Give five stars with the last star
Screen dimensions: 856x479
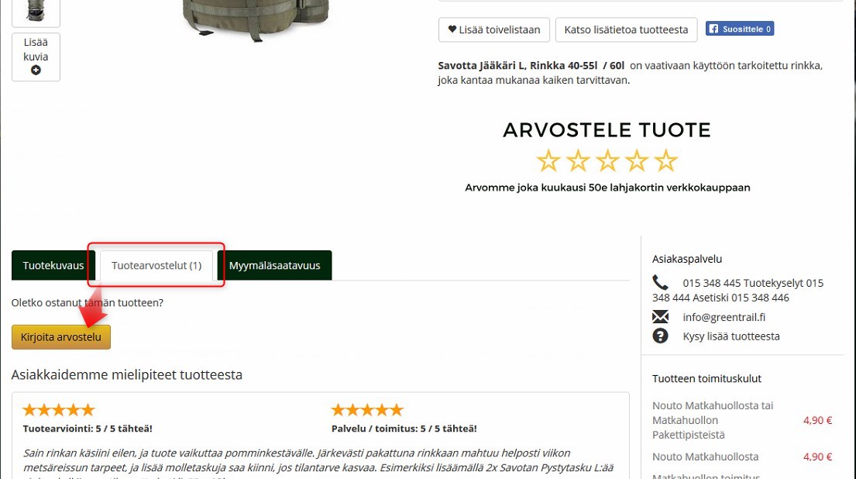tap(666, 161)
